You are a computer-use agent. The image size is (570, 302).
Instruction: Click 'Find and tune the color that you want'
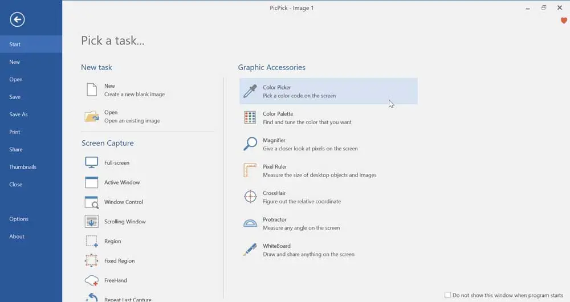point(307,122)
